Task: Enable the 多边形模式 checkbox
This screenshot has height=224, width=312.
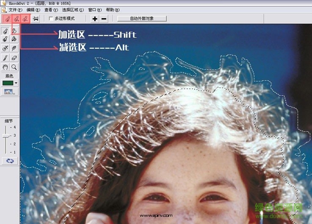Action: 51,19
